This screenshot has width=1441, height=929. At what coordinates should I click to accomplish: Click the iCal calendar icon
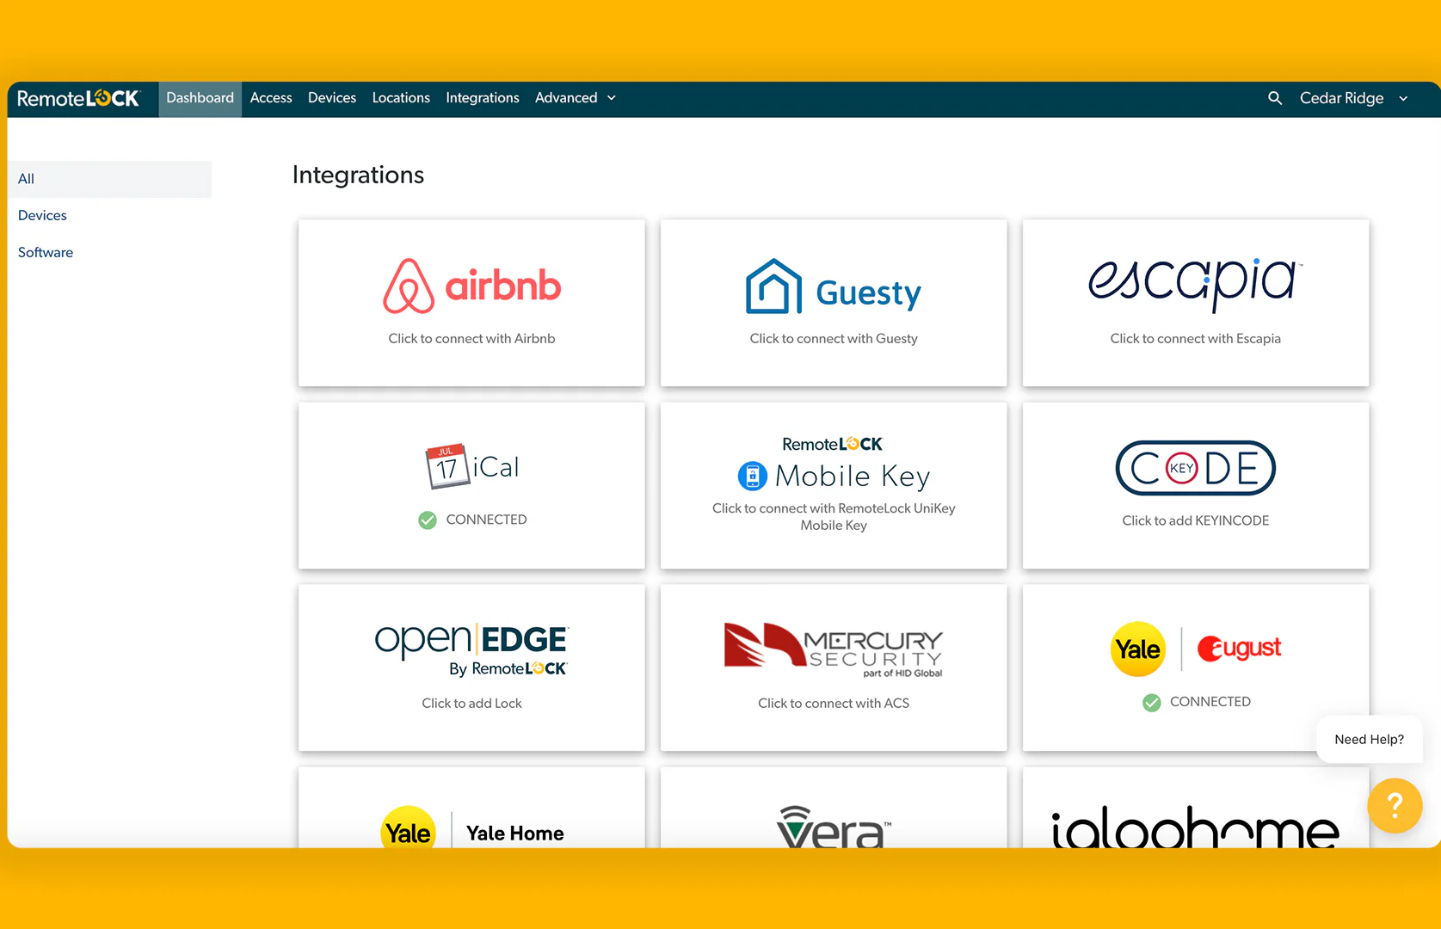pyautogui.click(x=446, y=466)
